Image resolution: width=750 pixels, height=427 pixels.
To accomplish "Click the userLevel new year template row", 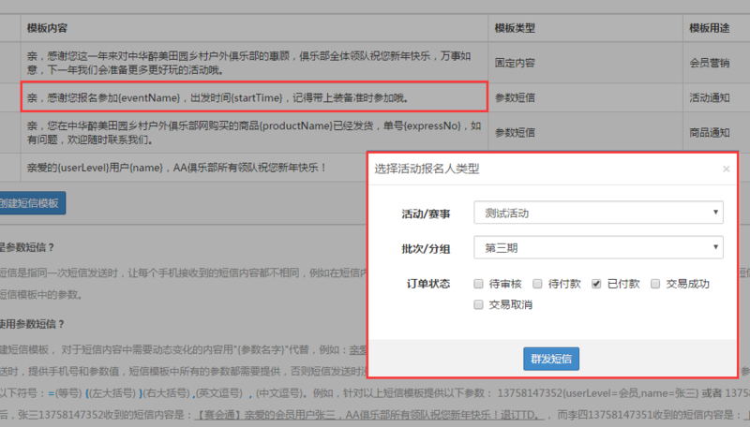I will (178, 168).
